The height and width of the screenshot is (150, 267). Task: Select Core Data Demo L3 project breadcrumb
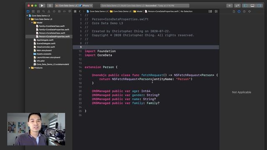coord(97,11)
